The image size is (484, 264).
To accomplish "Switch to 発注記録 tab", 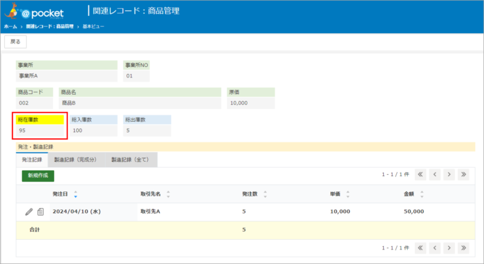I will 32,160.
